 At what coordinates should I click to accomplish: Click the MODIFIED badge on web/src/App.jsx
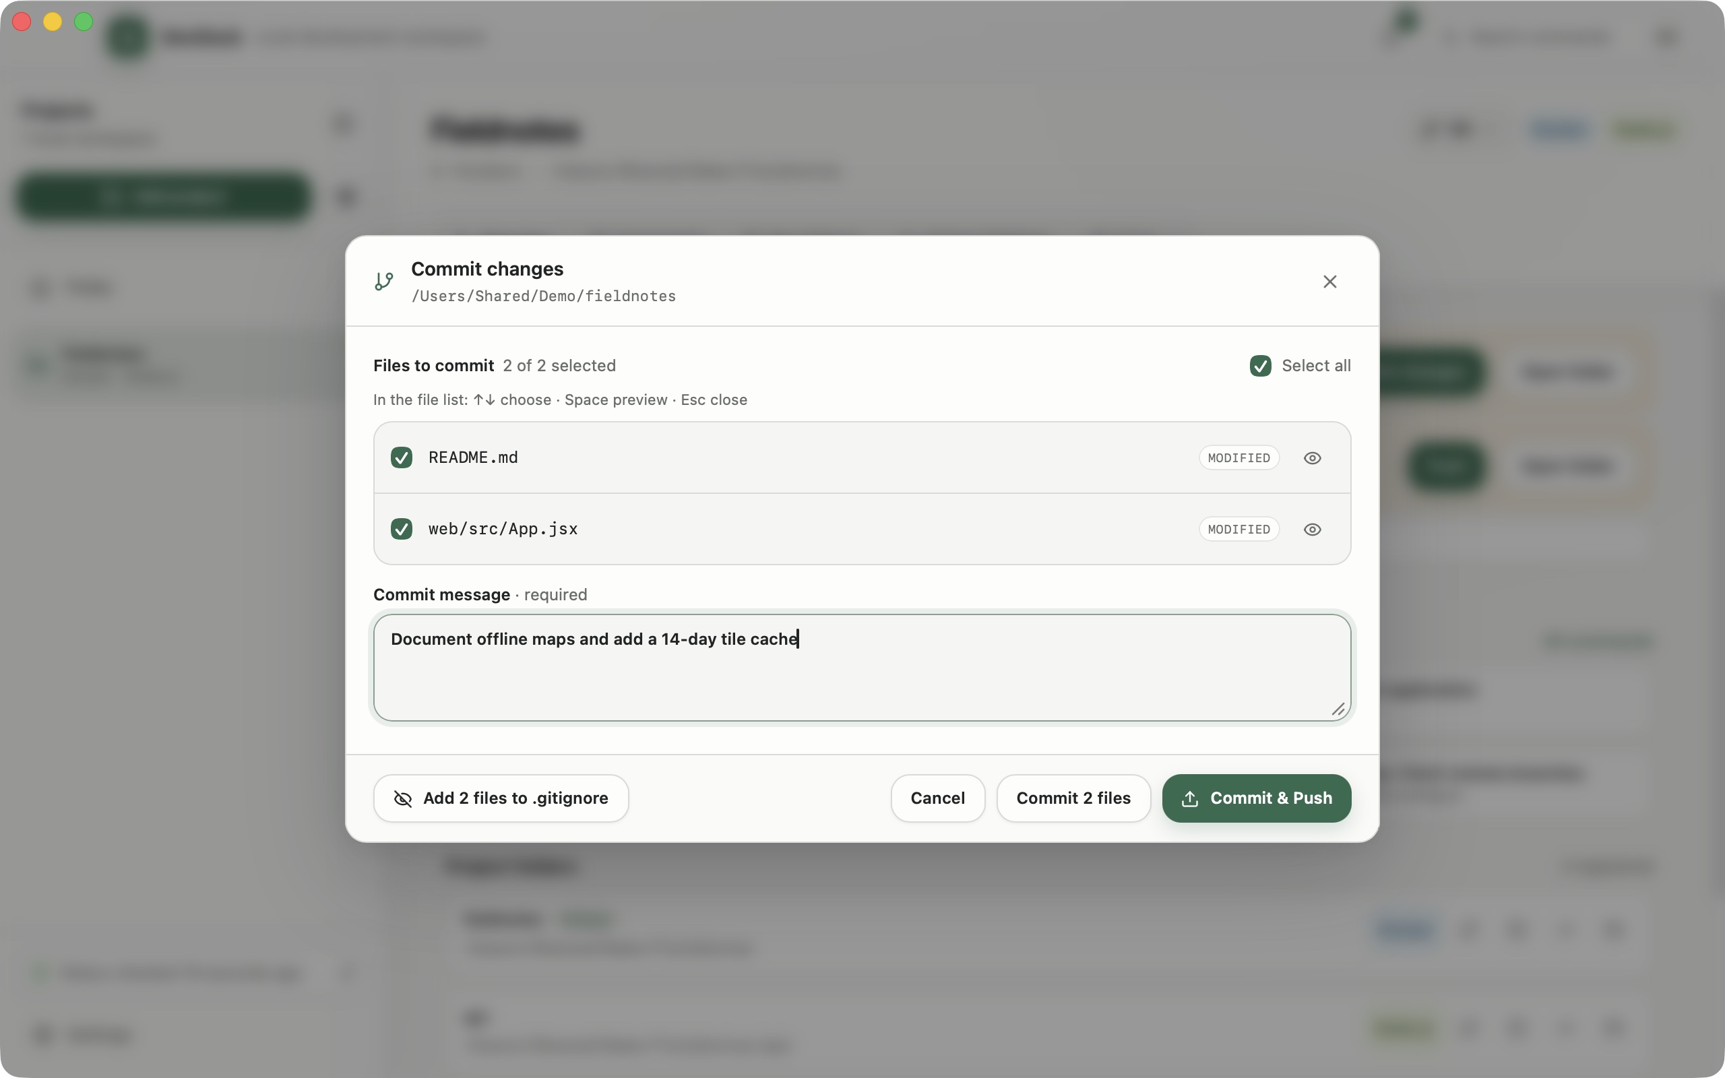coord(1239,529)
